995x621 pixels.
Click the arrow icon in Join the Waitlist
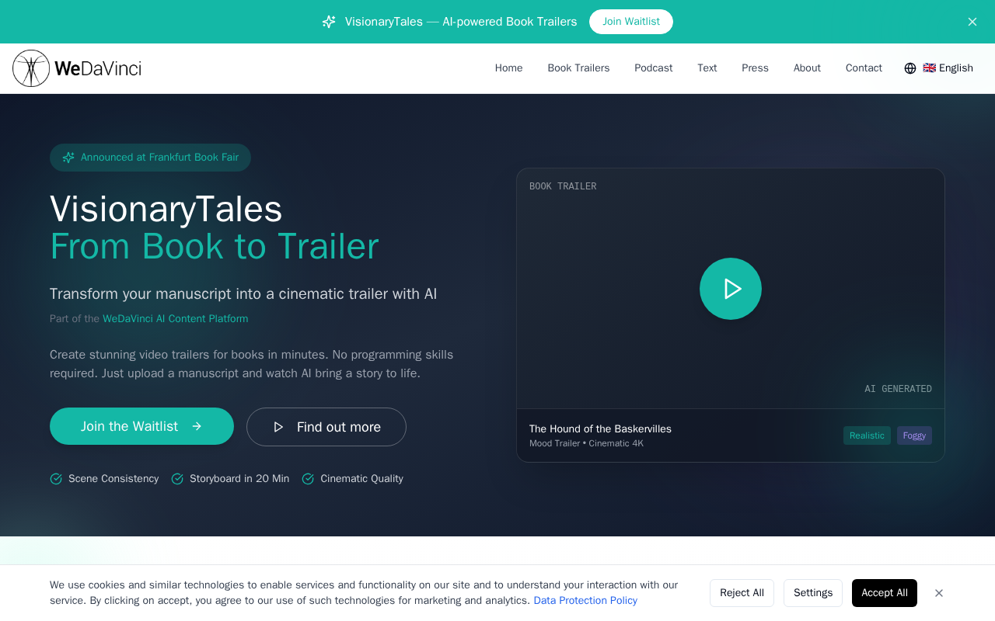197,426
